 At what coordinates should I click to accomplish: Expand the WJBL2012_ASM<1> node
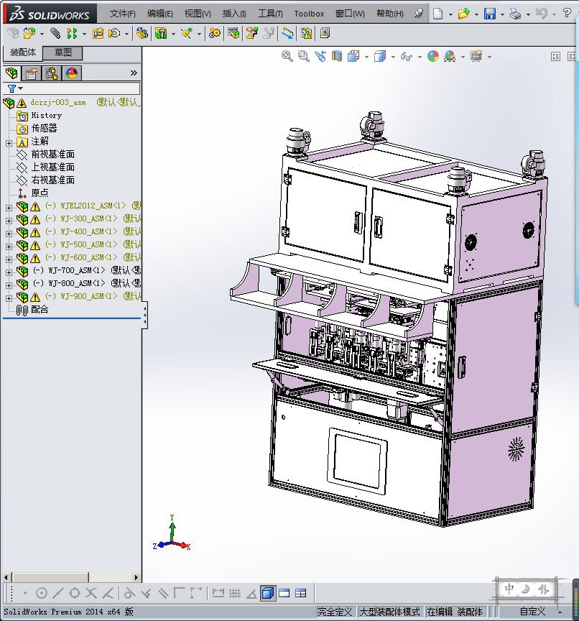tap(9, 208)
